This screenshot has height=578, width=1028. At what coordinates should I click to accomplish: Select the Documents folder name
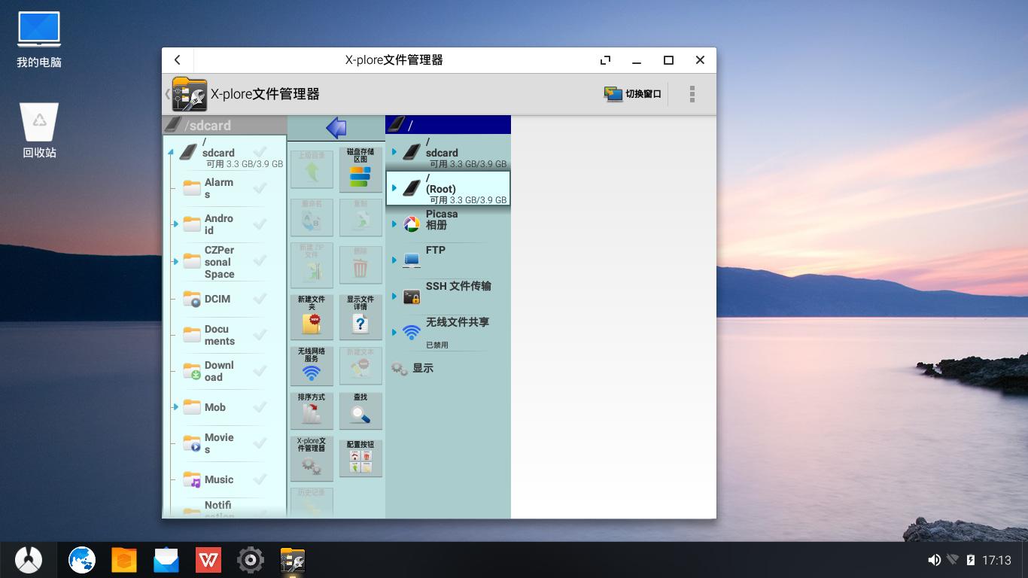pyautogui.click(x=220, y=335)
